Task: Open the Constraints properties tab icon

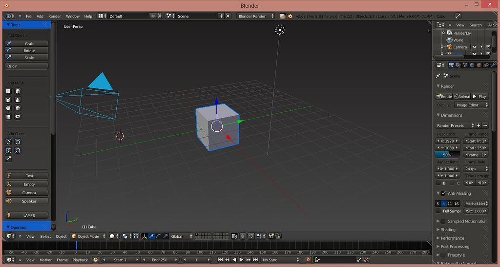Action: tap(486, 65)
